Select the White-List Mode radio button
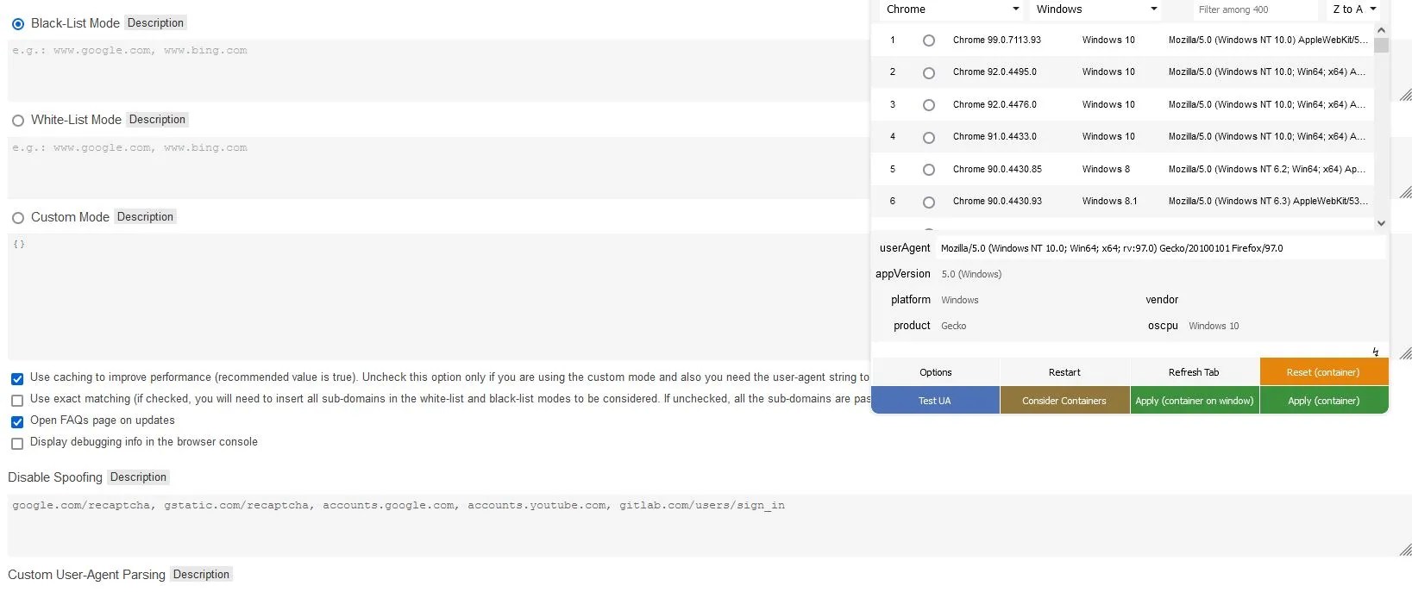Viewport: 1412px width, 592px height. click(18, 121)
